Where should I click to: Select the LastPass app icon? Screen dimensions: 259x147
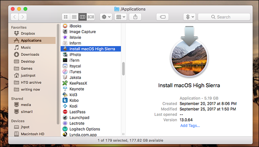[x=65, y=112]
